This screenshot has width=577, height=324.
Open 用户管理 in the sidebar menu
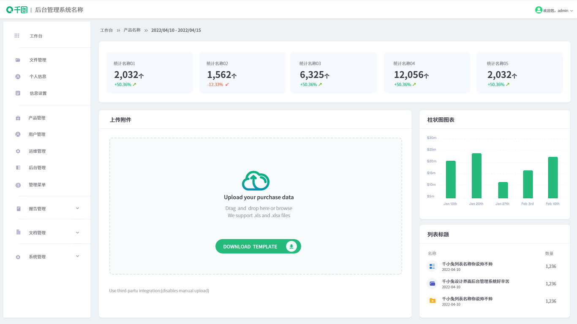(37, 134)
